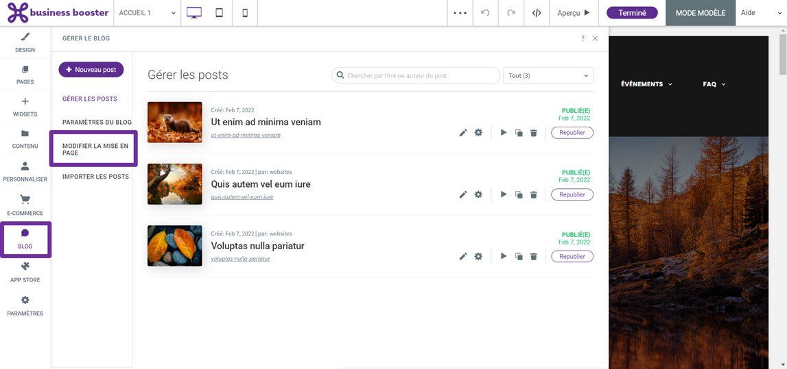The image size is (787, 369).
Task: Select 'Paramètres du blog' in sidebar
Action: click(x=97, y=123)
